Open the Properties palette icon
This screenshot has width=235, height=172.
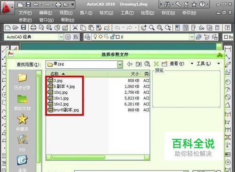177,28
